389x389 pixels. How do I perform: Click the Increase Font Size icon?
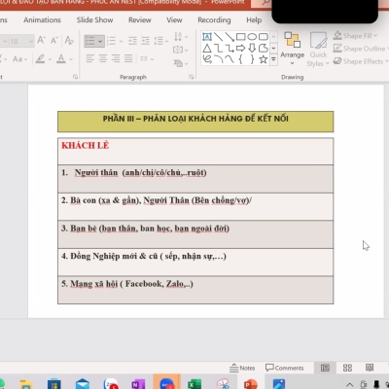[41, 40]
